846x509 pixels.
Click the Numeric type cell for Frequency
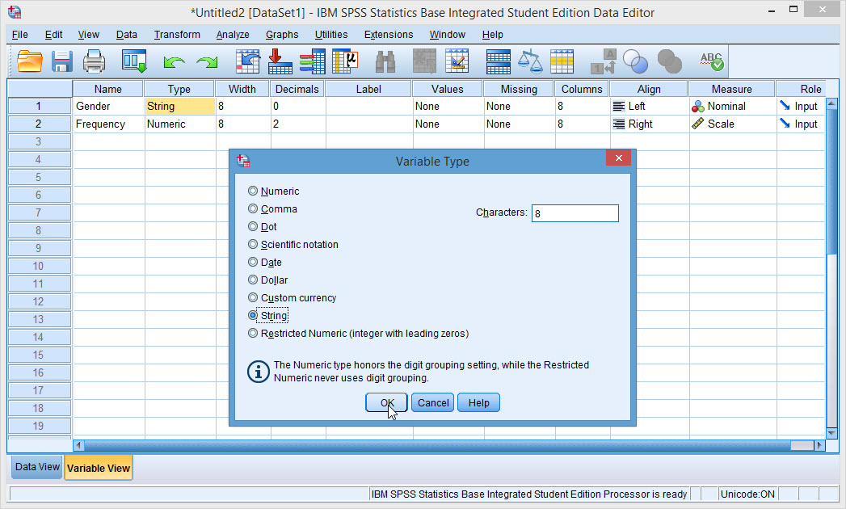(179, 124)
